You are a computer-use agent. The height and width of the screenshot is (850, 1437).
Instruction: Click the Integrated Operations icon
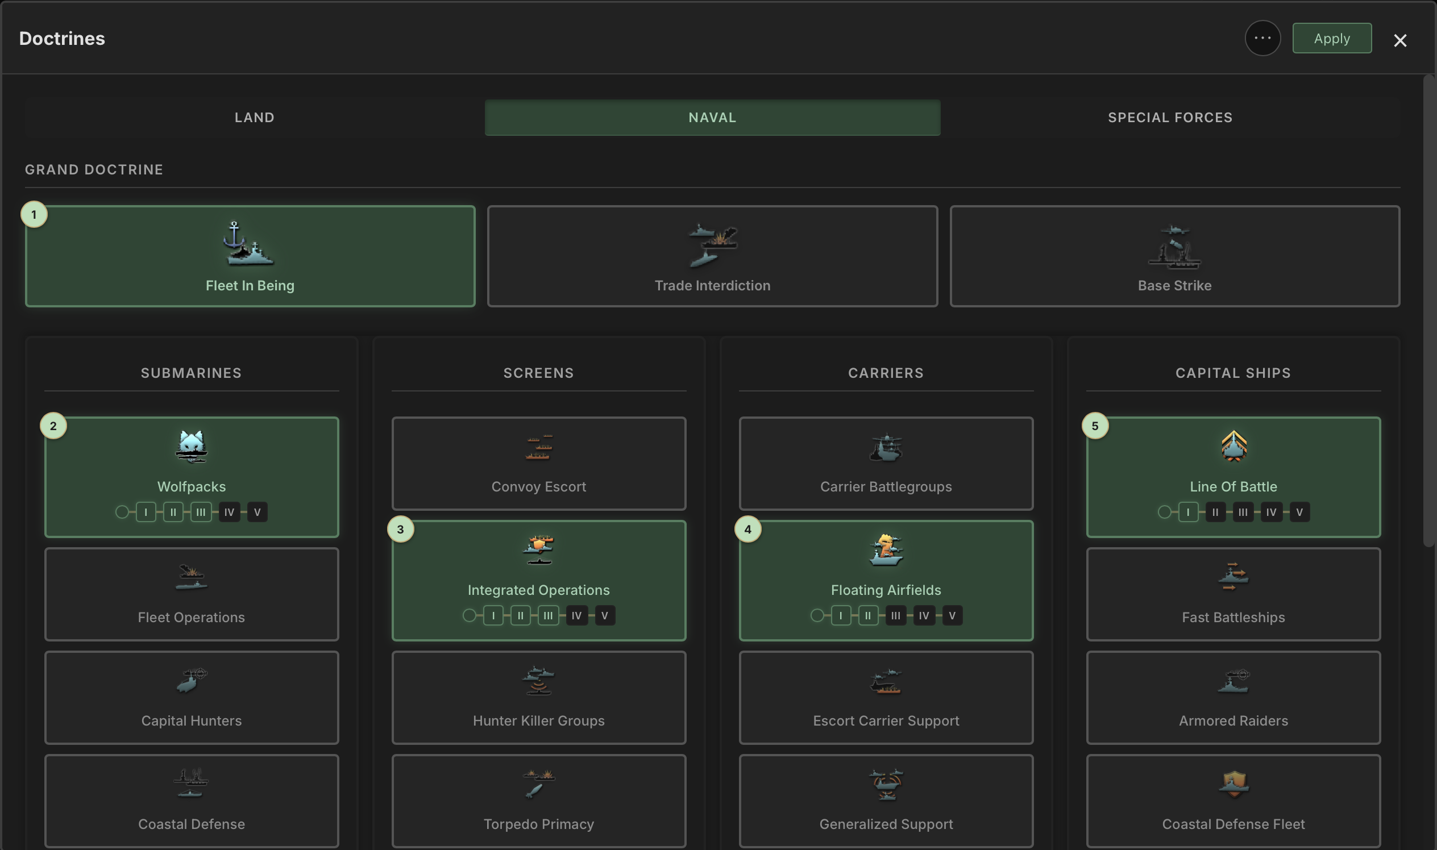click(x=538, y=550)
